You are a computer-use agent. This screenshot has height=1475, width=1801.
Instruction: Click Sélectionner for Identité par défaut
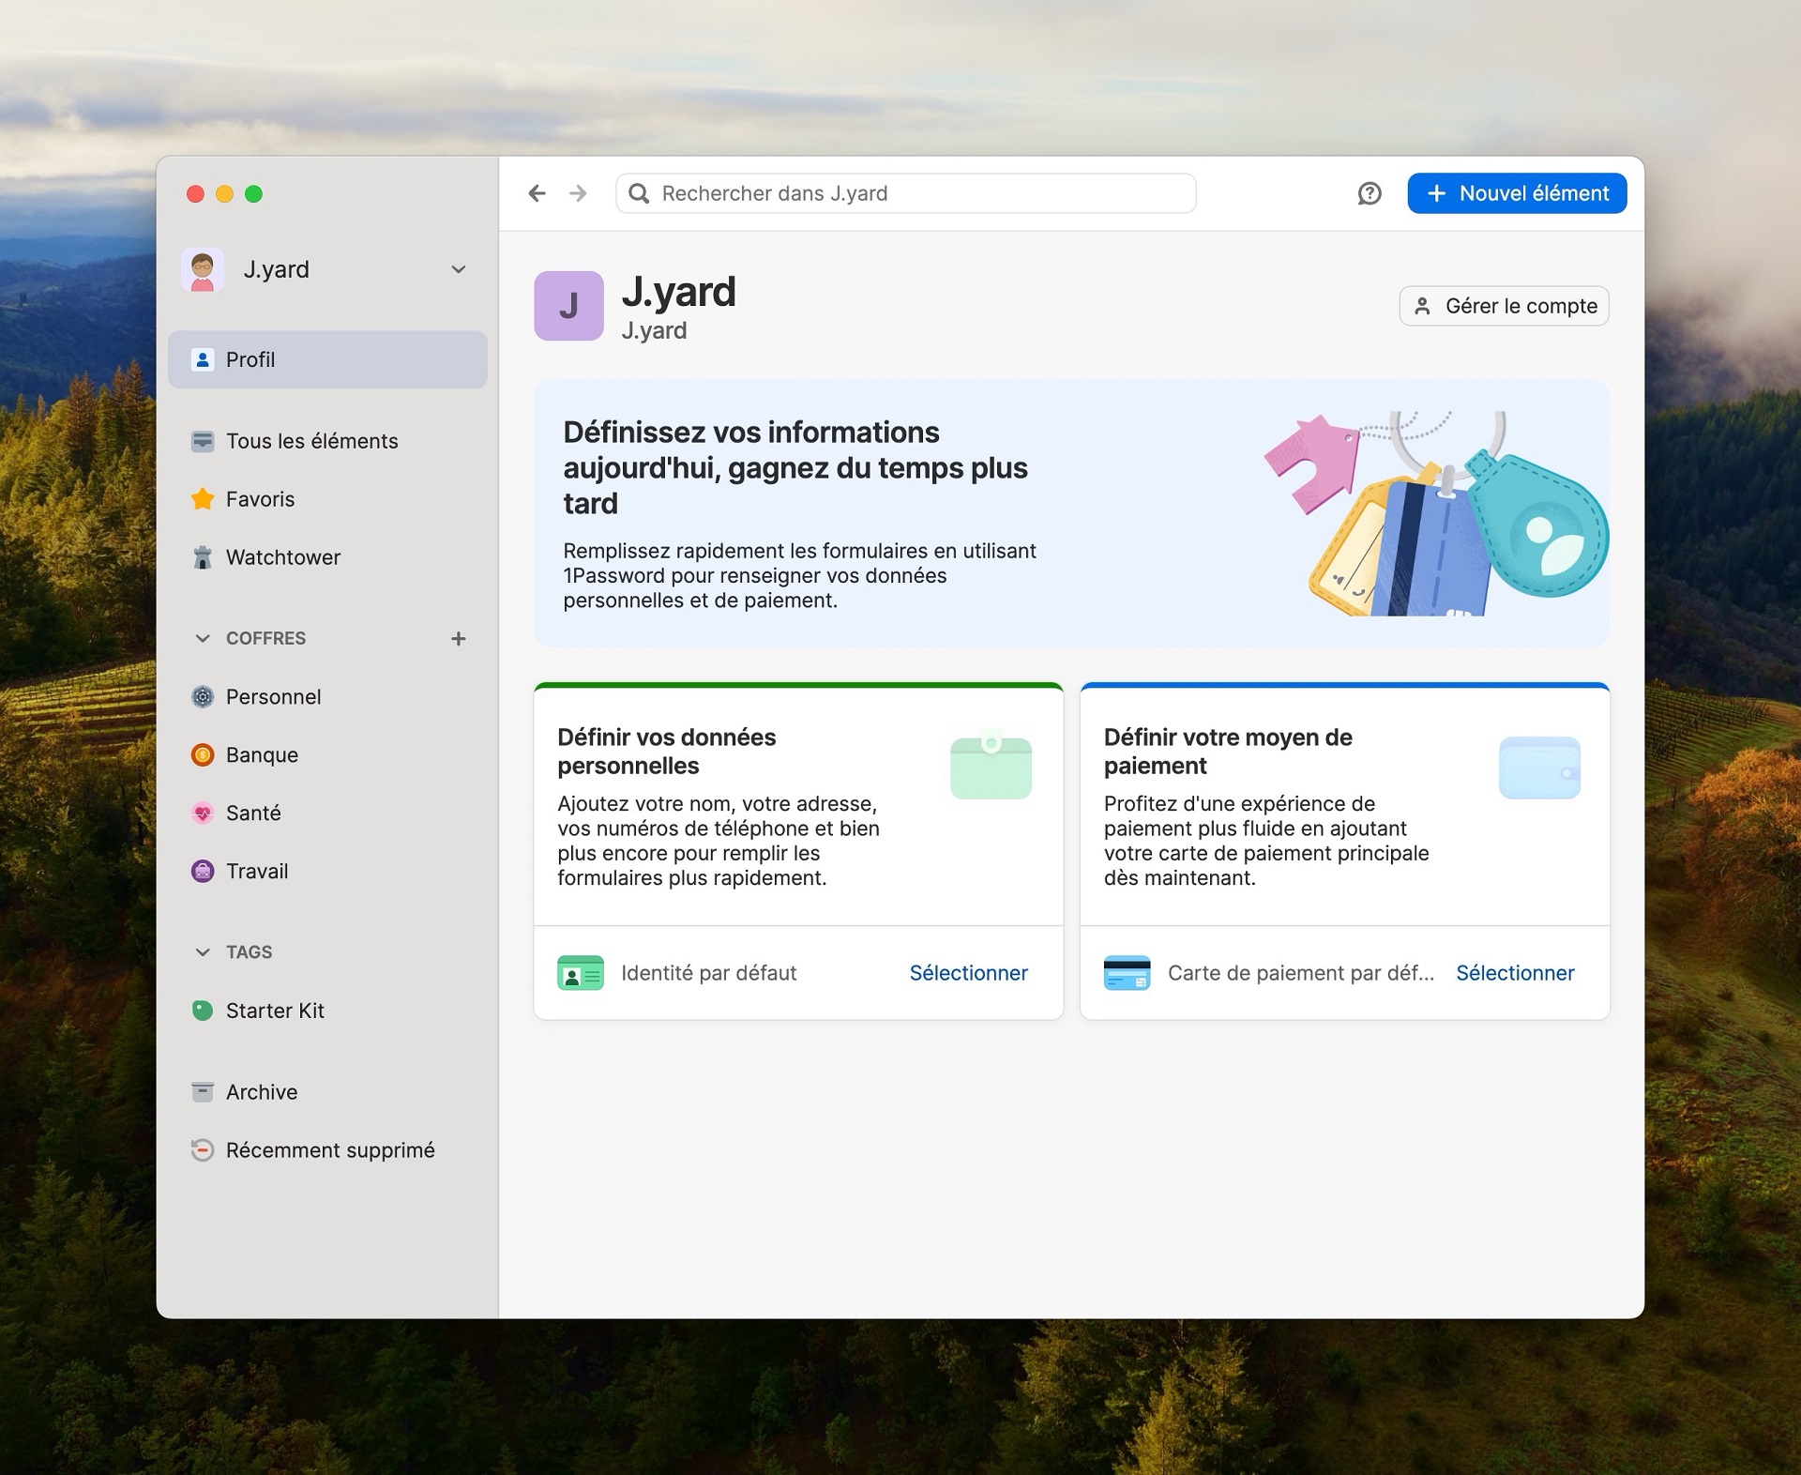(x=968, y=973)
